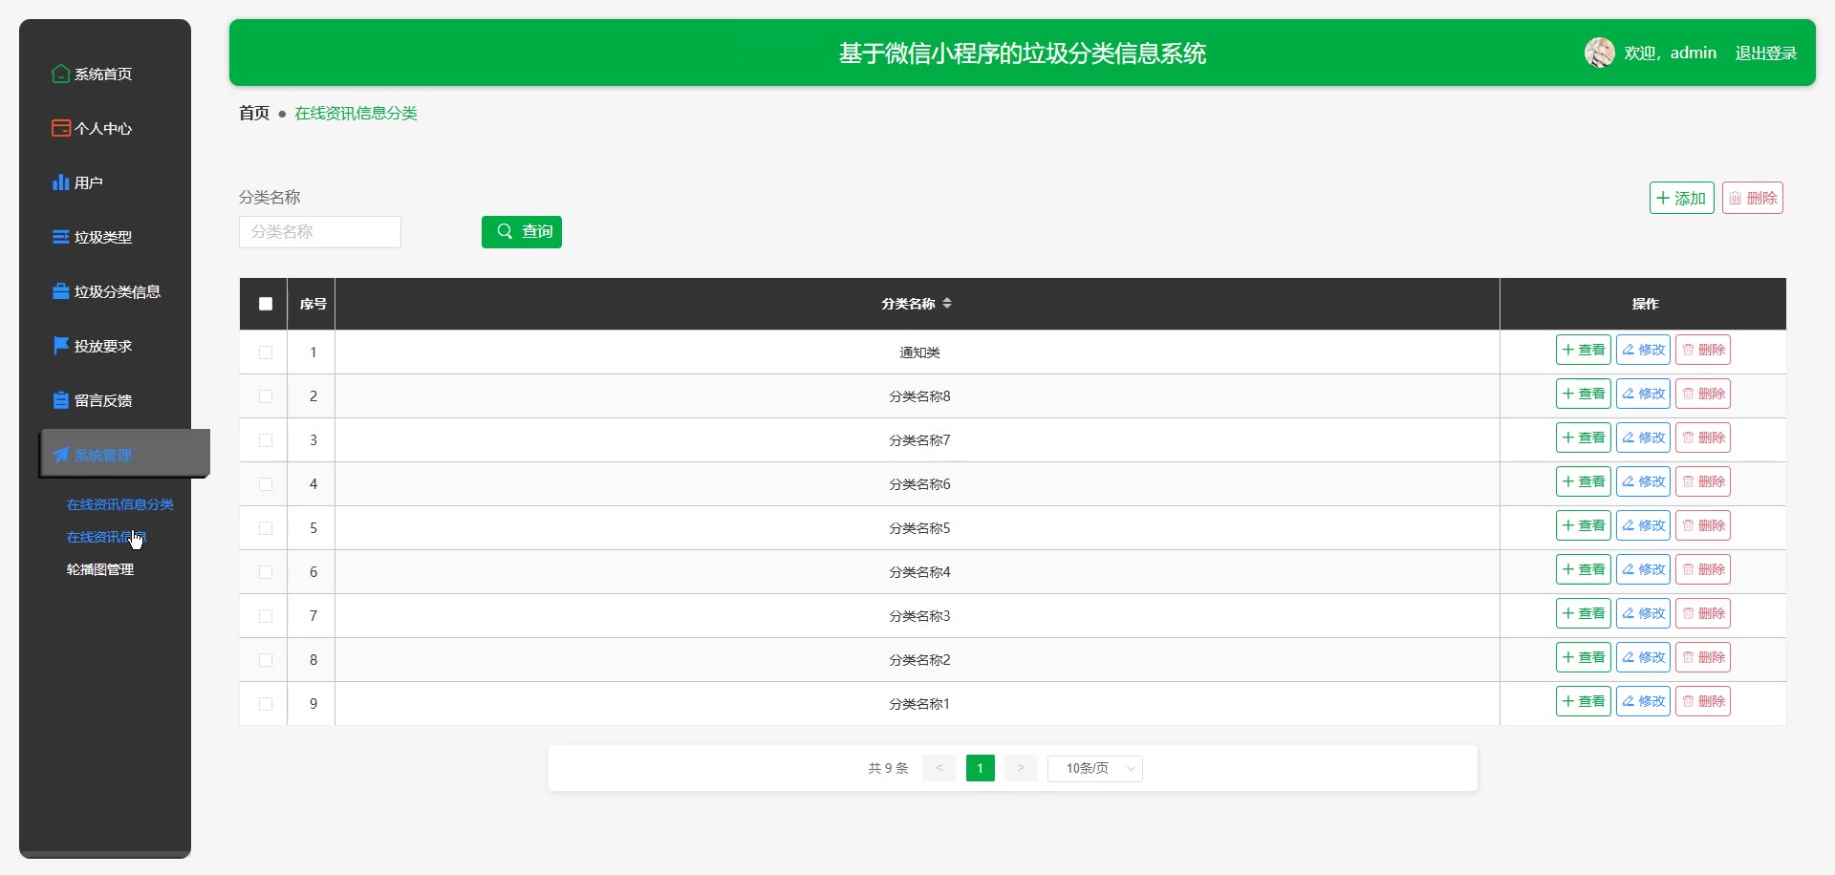1835x875 pixels.
Task: Click the batch 删除 button above the table
Action: 1753,198
